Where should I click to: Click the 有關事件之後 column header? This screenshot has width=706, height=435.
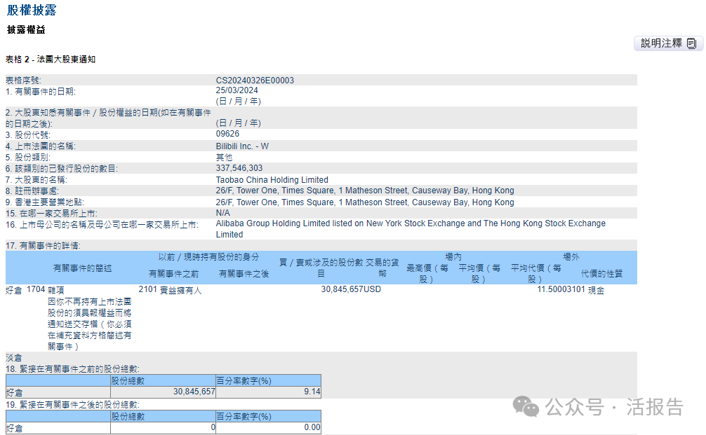click(x=244, y=274)
